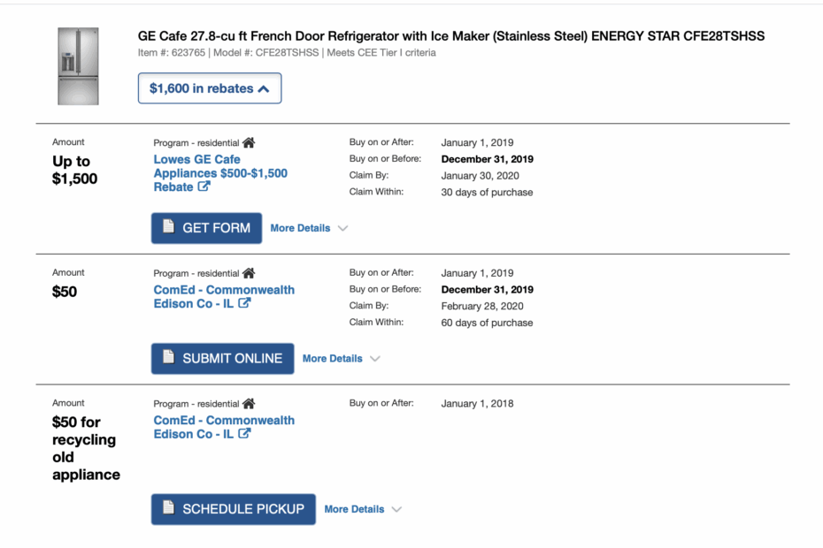Expand More Details for the recycling rebate
This screenshot has width=823, height=548.
362,508
